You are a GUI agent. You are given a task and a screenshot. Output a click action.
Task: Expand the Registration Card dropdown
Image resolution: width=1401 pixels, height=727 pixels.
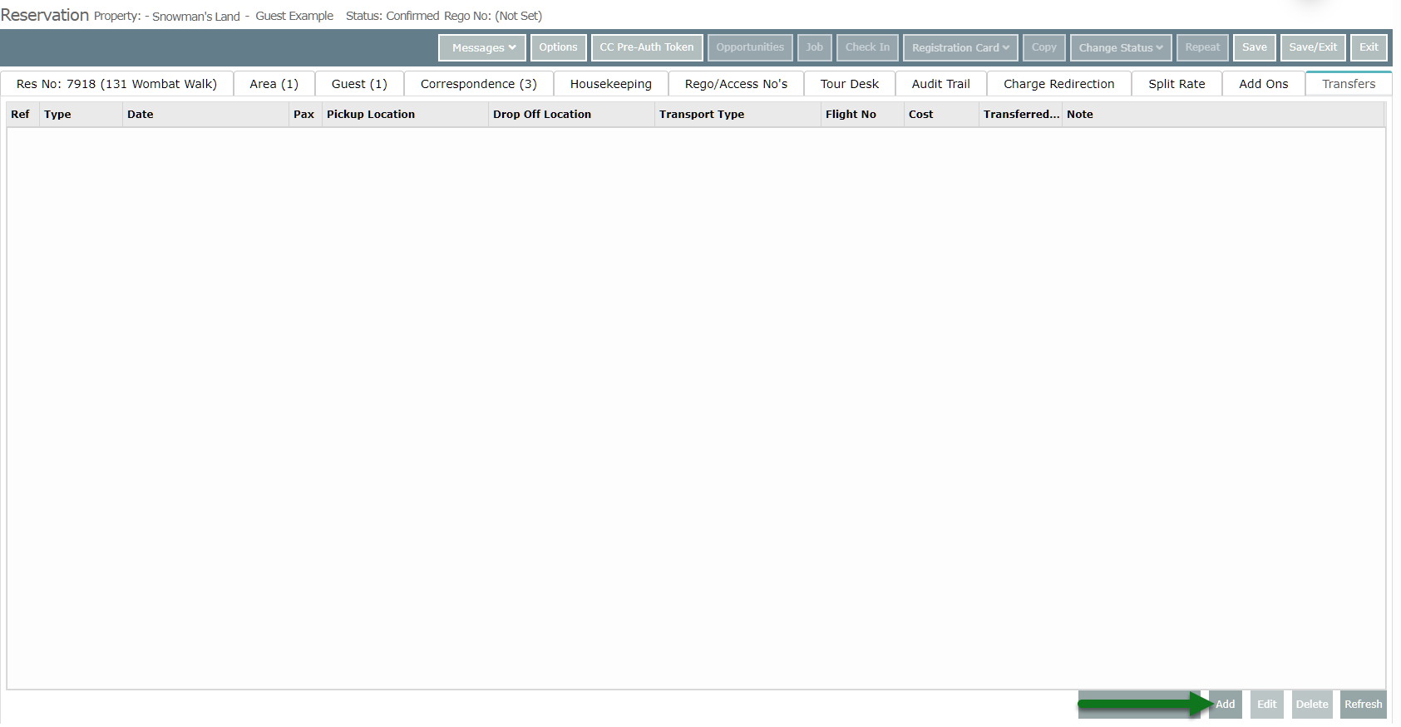click(x=960, y=47)
